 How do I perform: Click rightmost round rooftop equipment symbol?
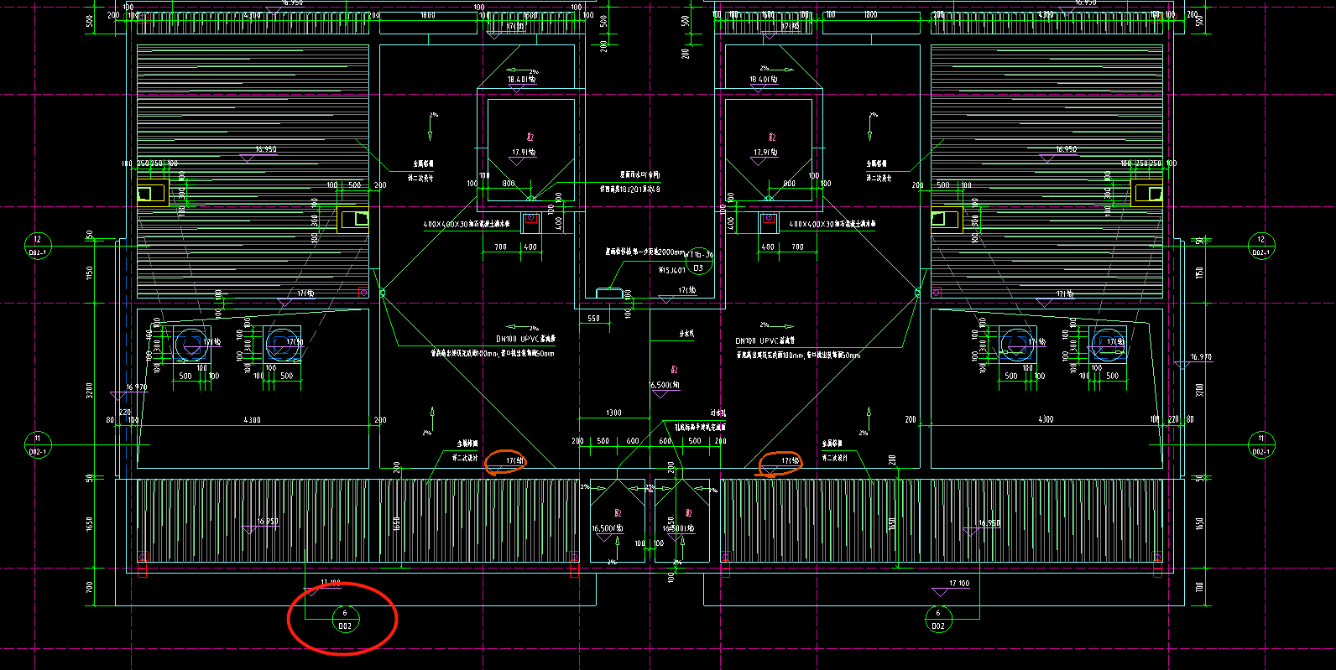pos(1107,343)
